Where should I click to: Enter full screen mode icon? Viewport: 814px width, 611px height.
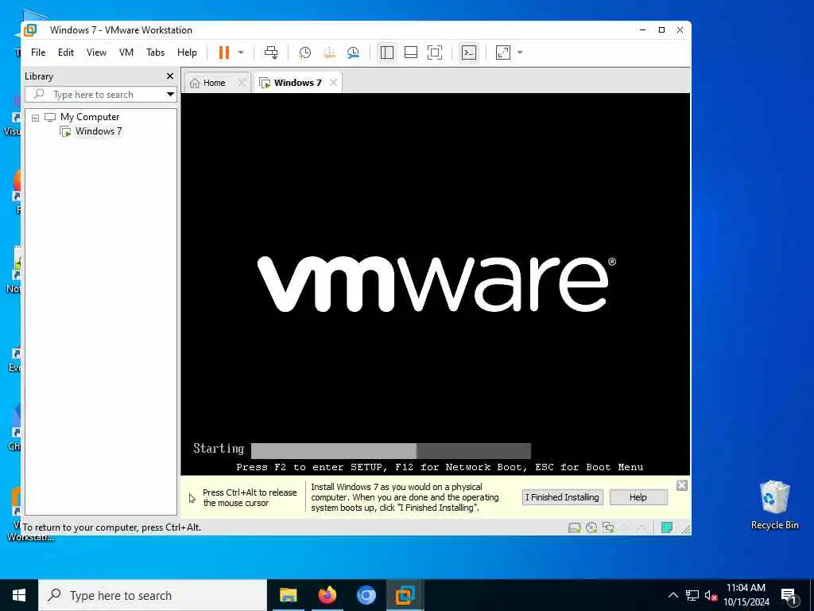click(x=435, y=53)
